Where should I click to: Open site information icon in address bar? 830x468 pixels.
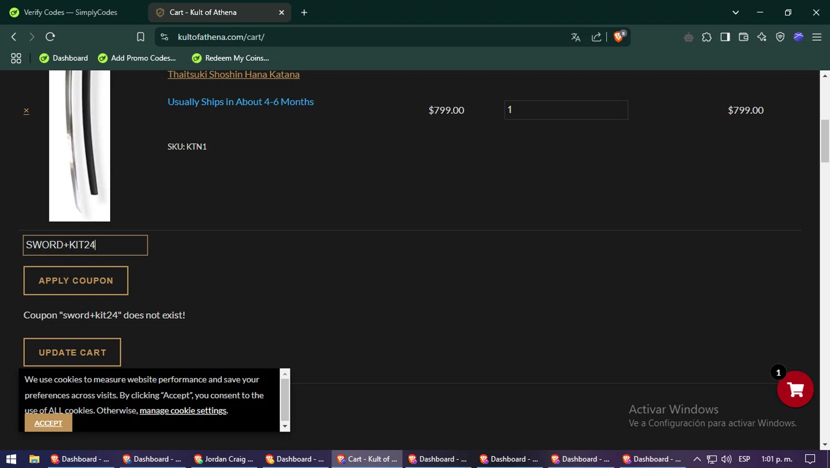pos(164,37)
